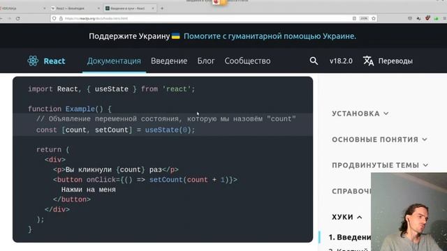Close the 'React — Википедия' tab

tap(98, 8)
